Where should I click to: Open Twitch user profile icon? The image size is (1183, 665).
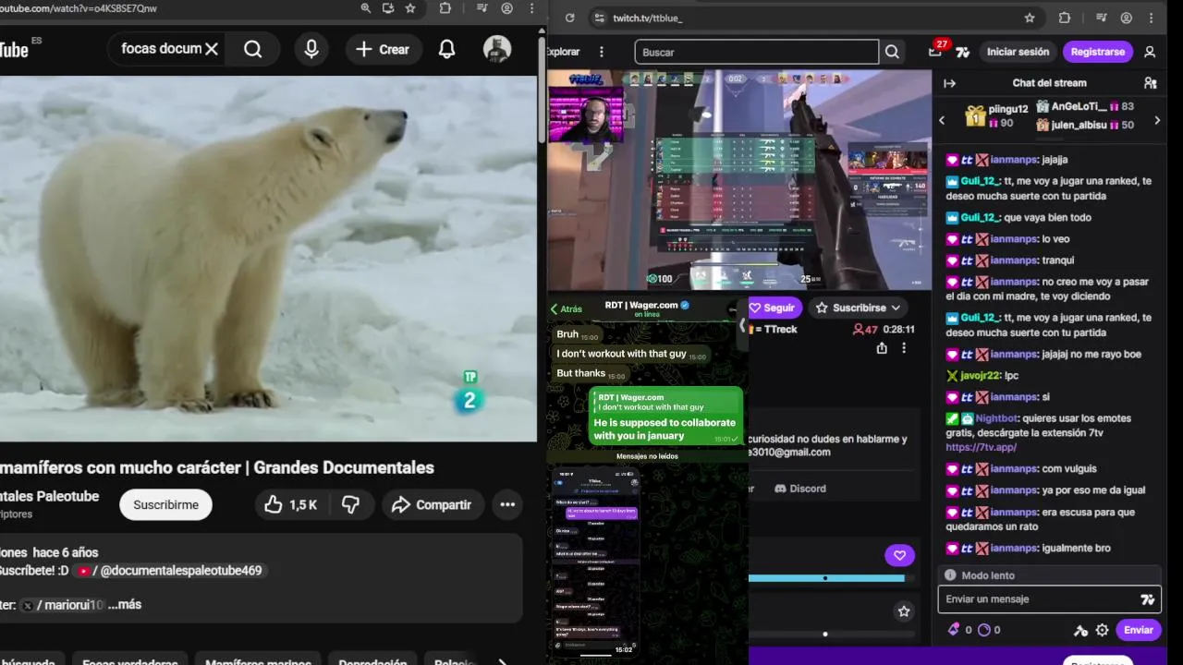click(1150, 52)
